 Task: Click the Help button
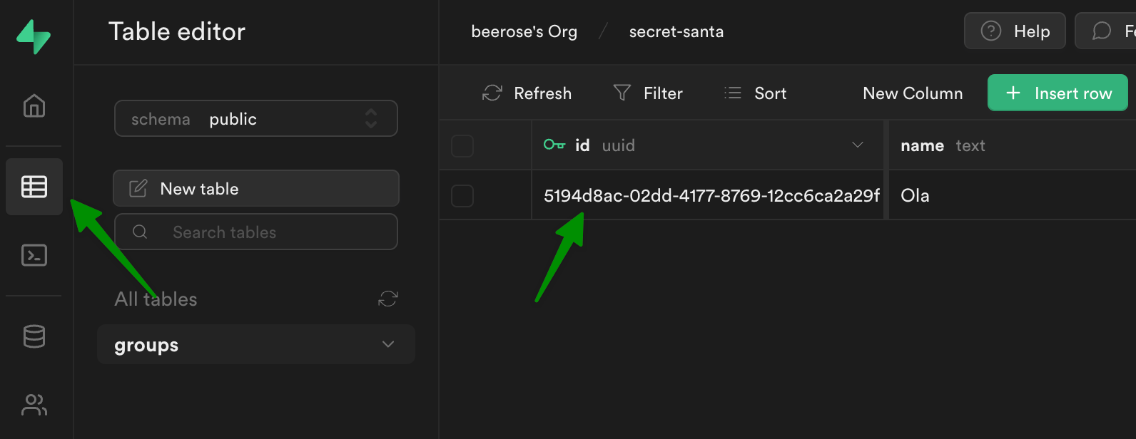click(1015, 31)
